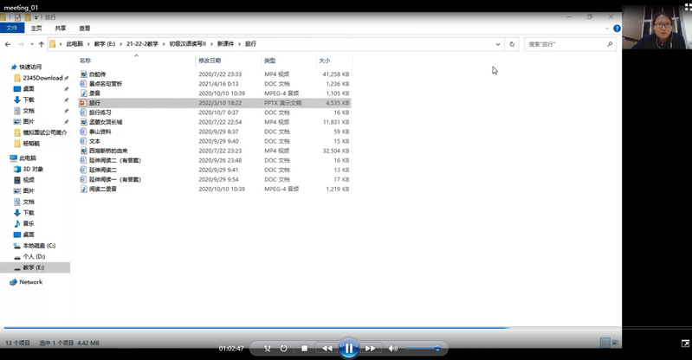The height and width of the screenshot is (360, 692).
Task: Pause the video with the center play button
Action: click(x=348, y=348)
